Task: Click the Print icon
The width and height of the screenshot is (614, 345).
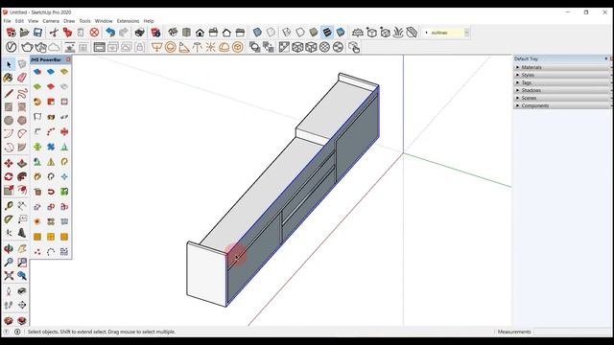Action: [139, 33]
